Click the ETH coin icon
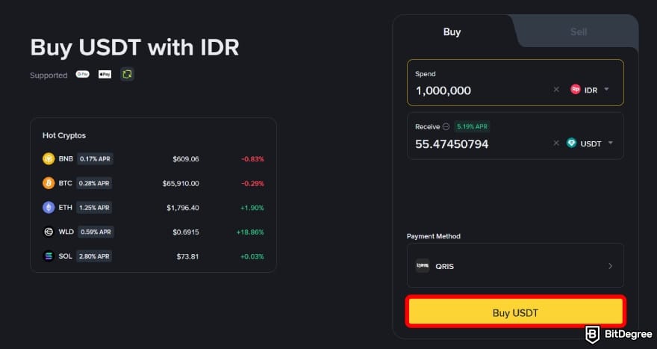The width and height of the screenshot is (657, 349). click(x=49, y=208)
